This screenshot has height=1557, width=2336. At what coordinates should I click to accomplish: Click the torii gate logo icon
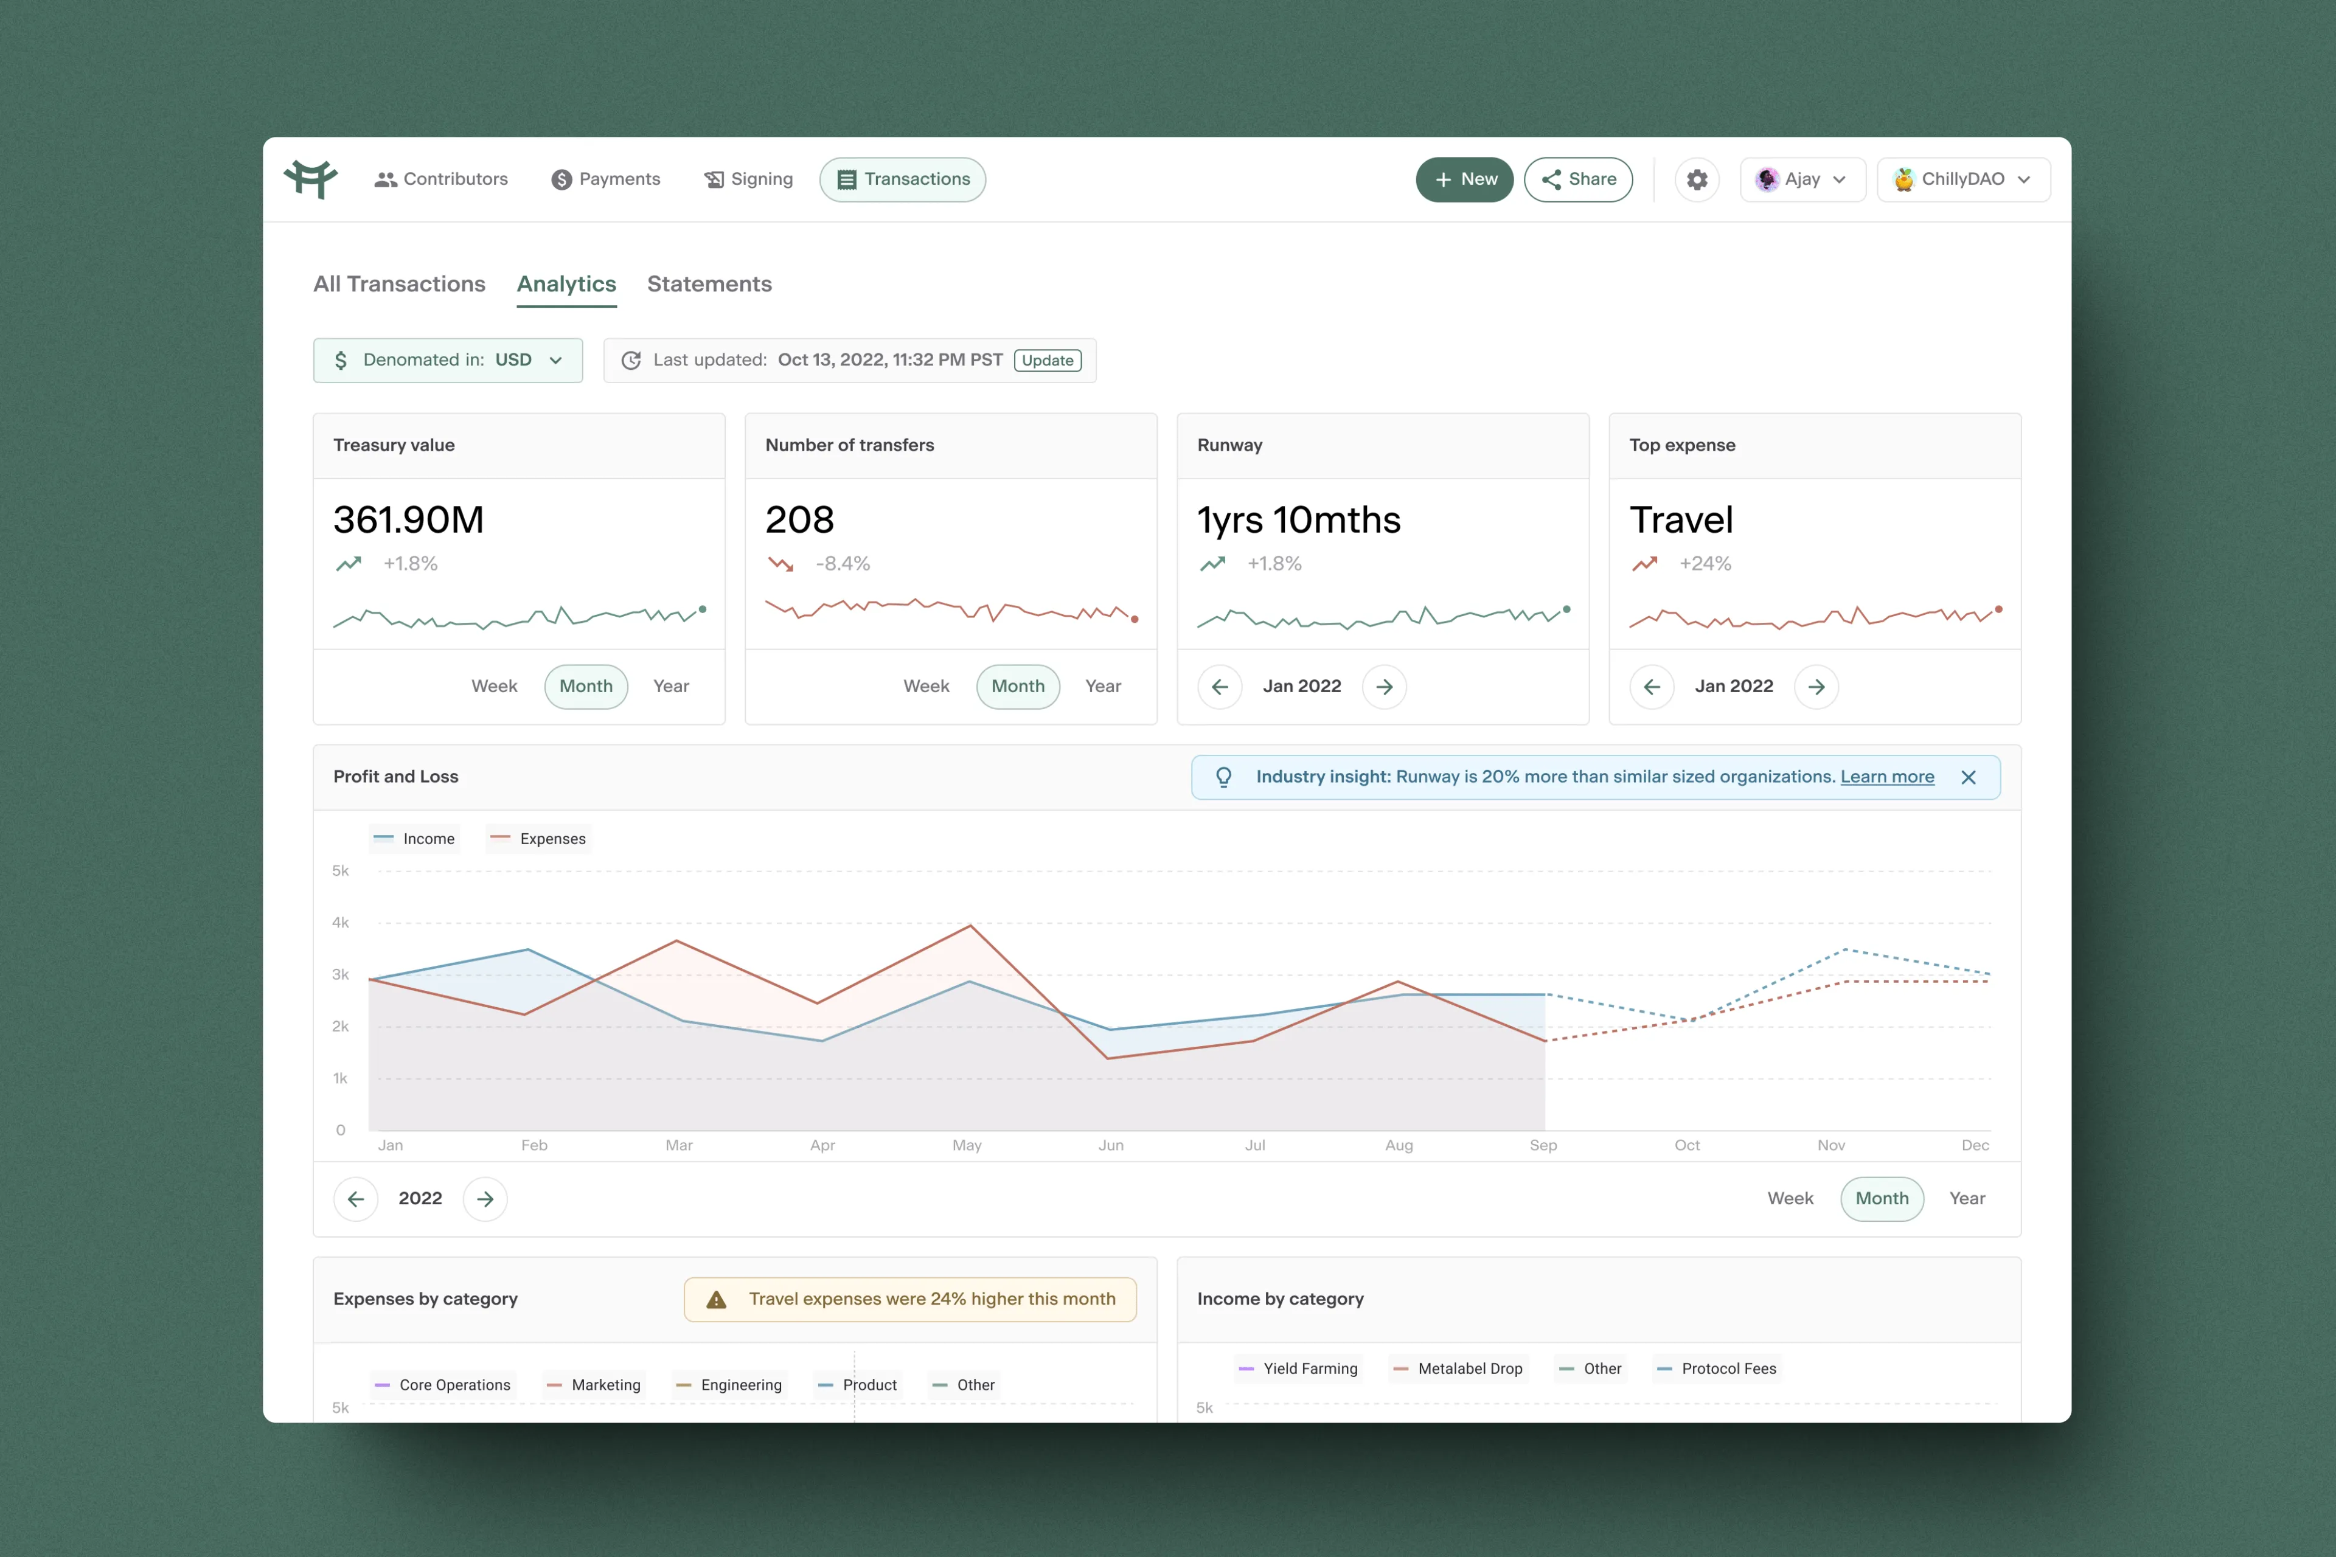tap(311, 179)
